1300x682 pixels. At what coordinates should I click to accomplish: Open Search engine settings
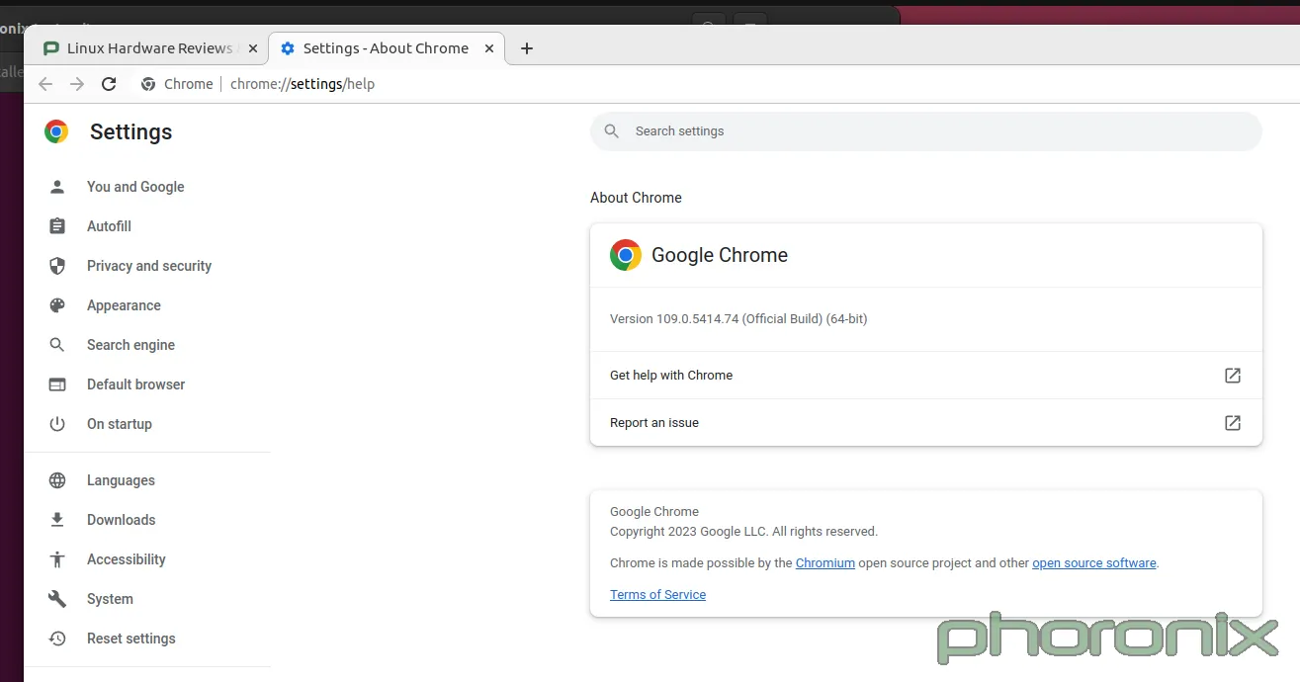pyautogui.click(x=130, y=345)
